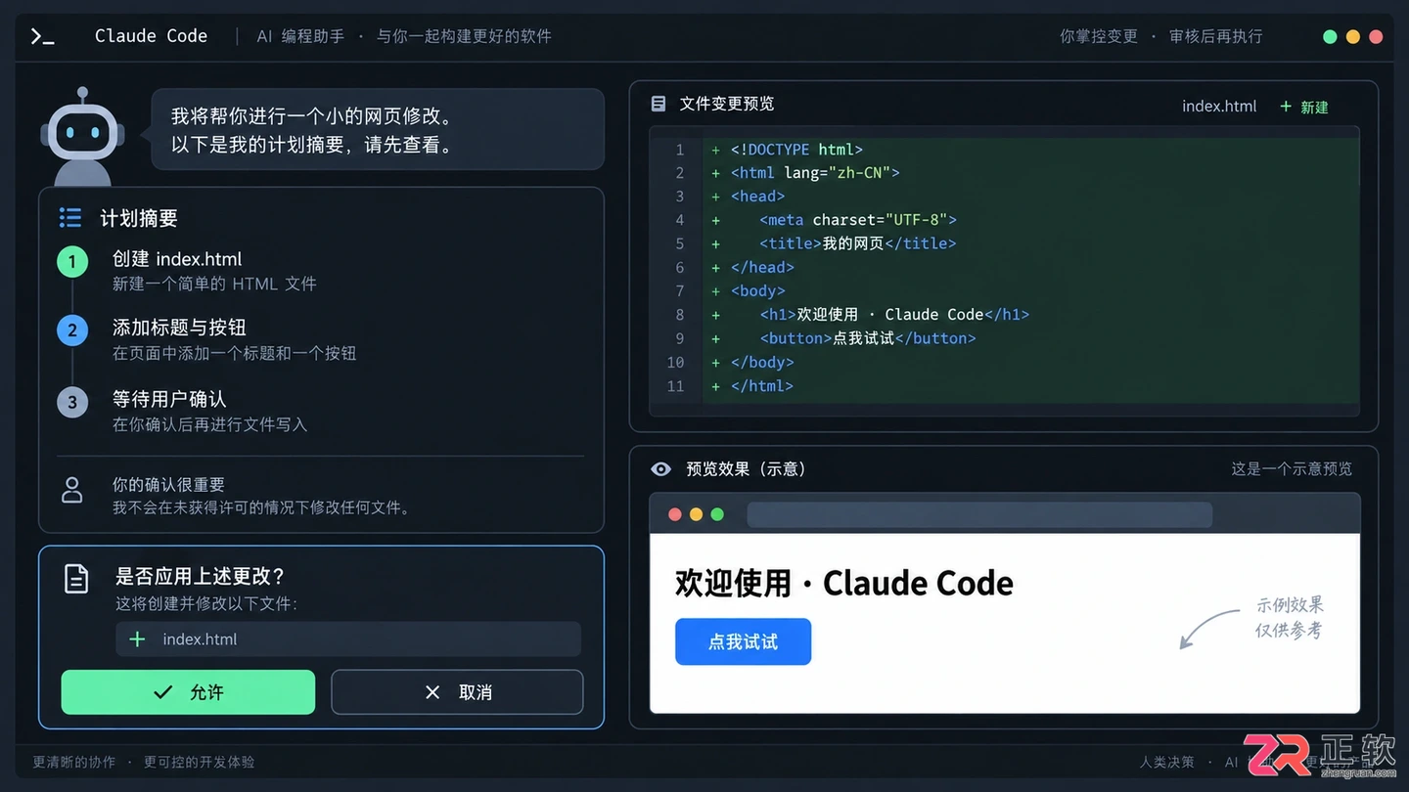
Task: Click 人类决策 footer text
Action: 1166,762
